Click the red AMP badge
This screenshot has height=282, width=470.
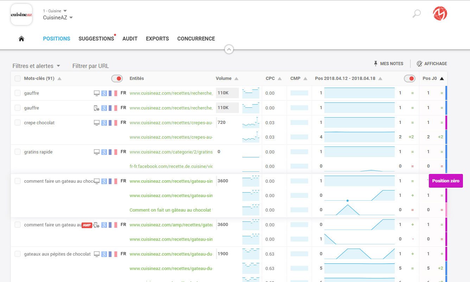[87, 225]
